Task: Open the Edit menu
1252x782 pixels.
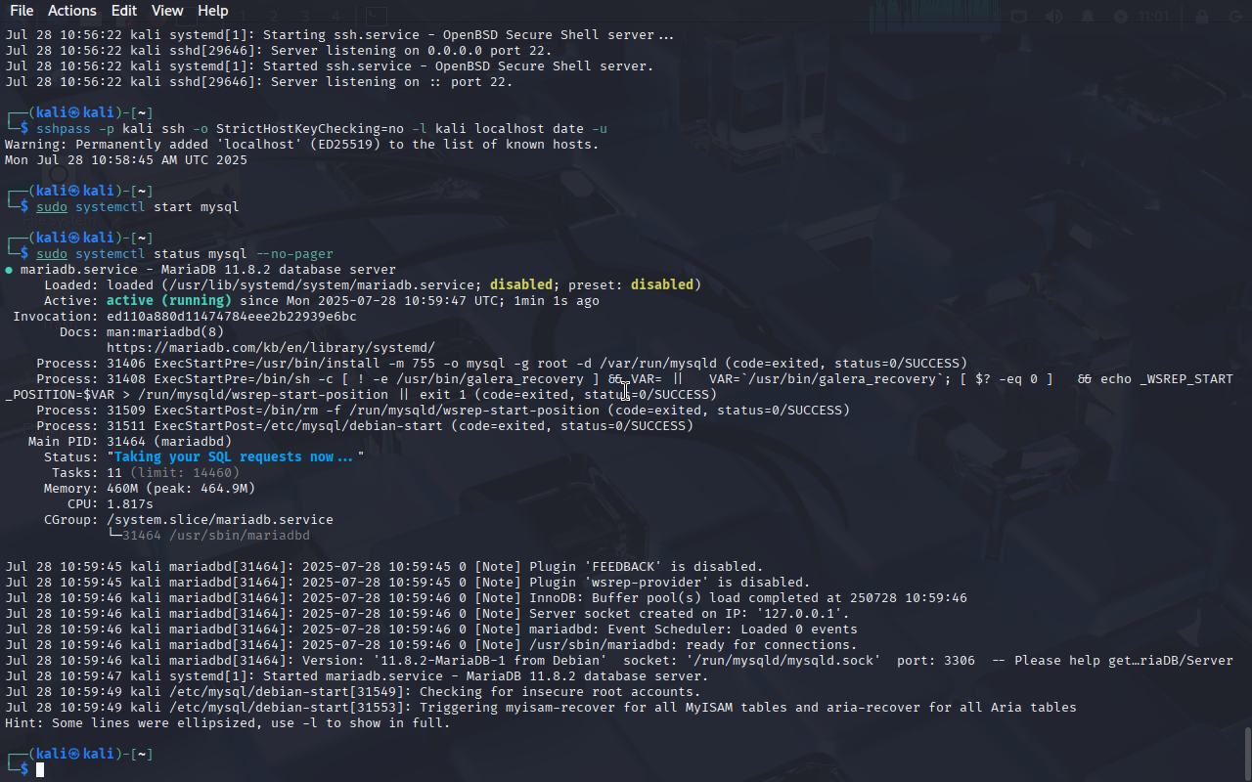Action: pos(124,11)
